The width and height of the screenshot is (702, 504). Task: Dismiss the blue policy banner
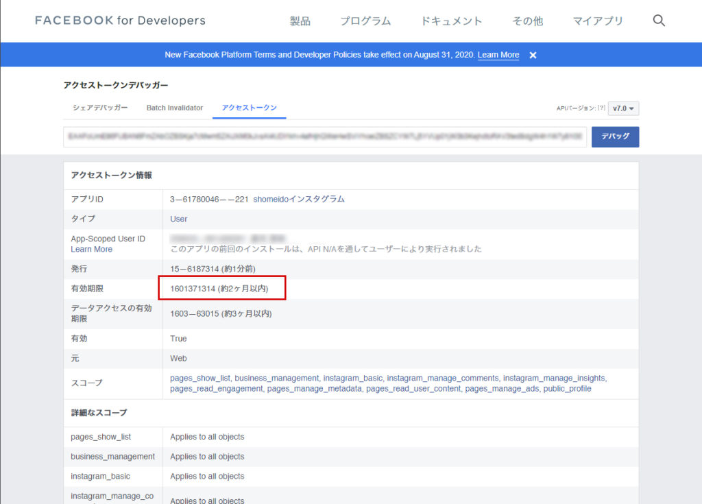point(533,55)
